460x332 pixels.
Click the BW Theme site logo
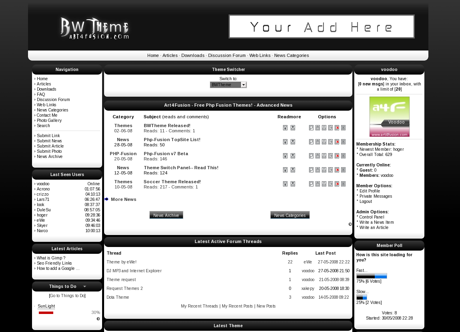pos(94,28)
